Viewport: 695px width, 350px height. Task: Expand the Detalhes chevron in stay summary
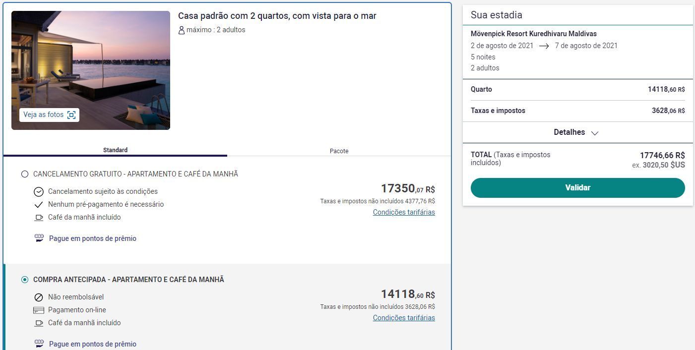click(x=595, y=133)
